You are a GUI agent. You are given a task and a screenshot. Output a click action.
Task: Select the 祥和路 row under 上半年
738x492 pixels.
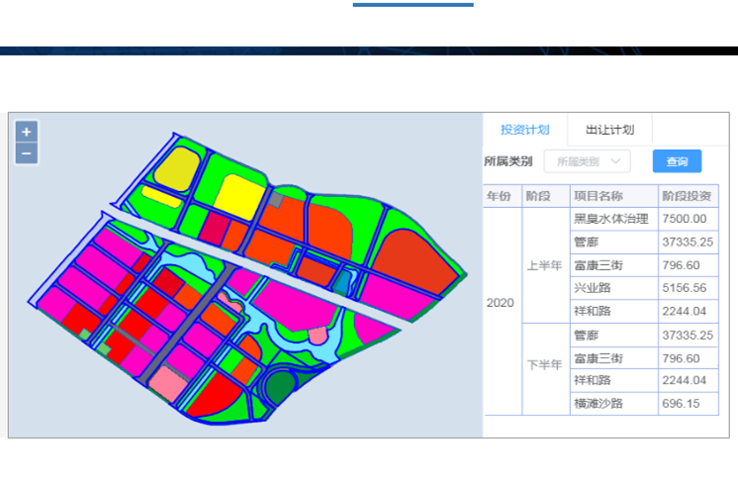pos(644,311)
